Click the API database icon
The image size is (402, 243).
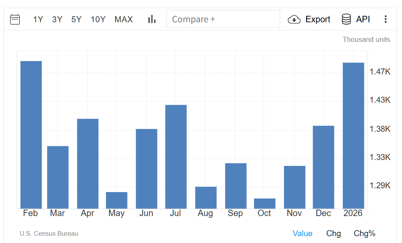(346, 19)
